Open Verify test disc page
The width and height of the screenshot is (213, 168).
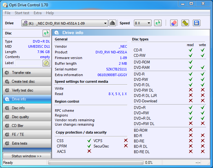(x=27, y=90)
